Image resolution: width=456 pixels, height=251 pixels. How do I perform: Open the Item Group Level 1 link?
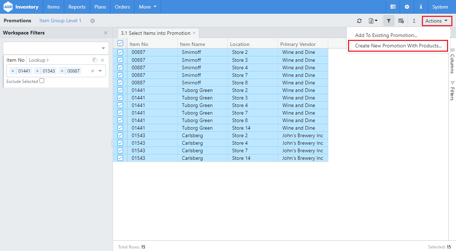(x=60, y=21)
